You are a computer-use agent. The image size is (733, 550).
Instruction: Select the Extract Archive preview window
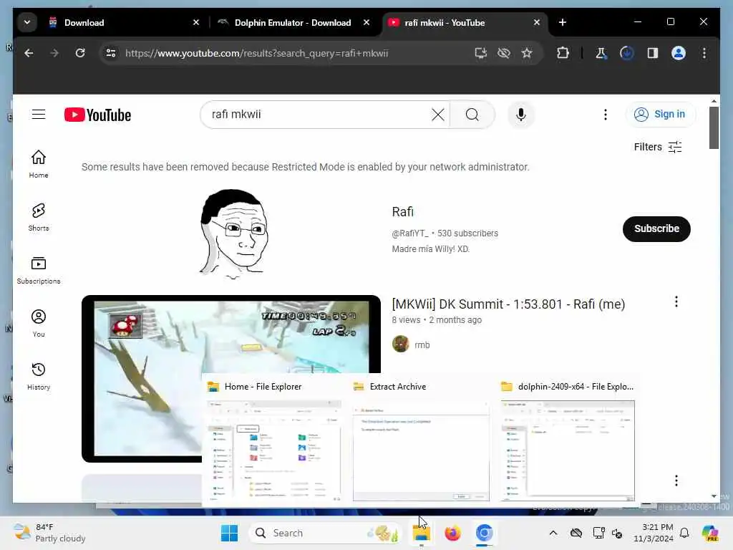tap(421, 442)
